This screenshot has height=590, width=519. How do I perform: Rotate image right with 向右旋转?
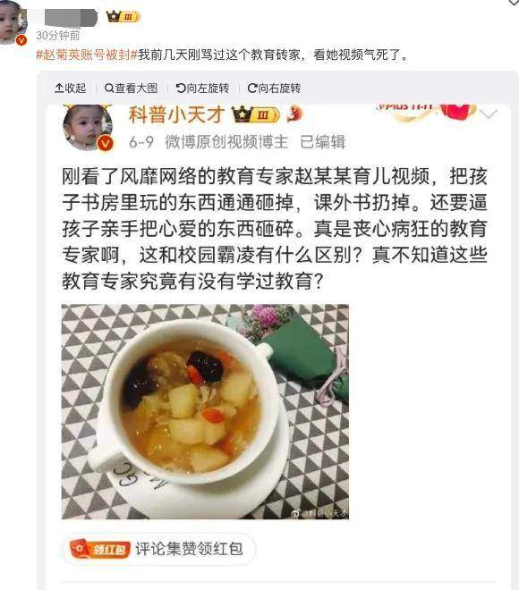click(274, 88)
